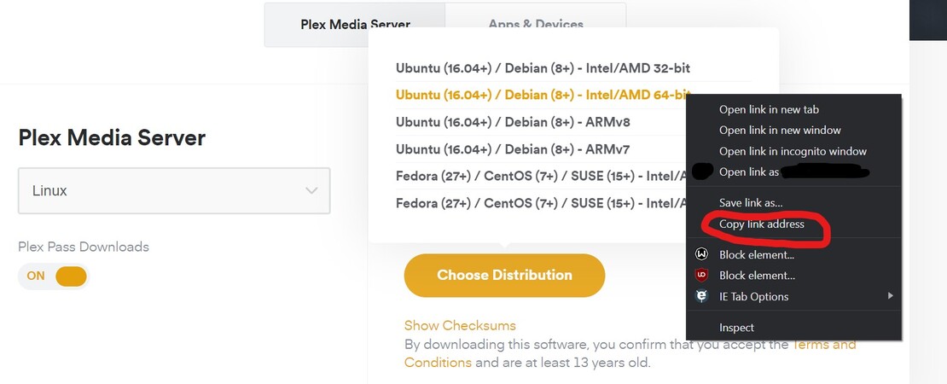Viewport: 947px width, 384px height.
Task: Switch to the Apps & Devices tab
Action: coord(536,25)
